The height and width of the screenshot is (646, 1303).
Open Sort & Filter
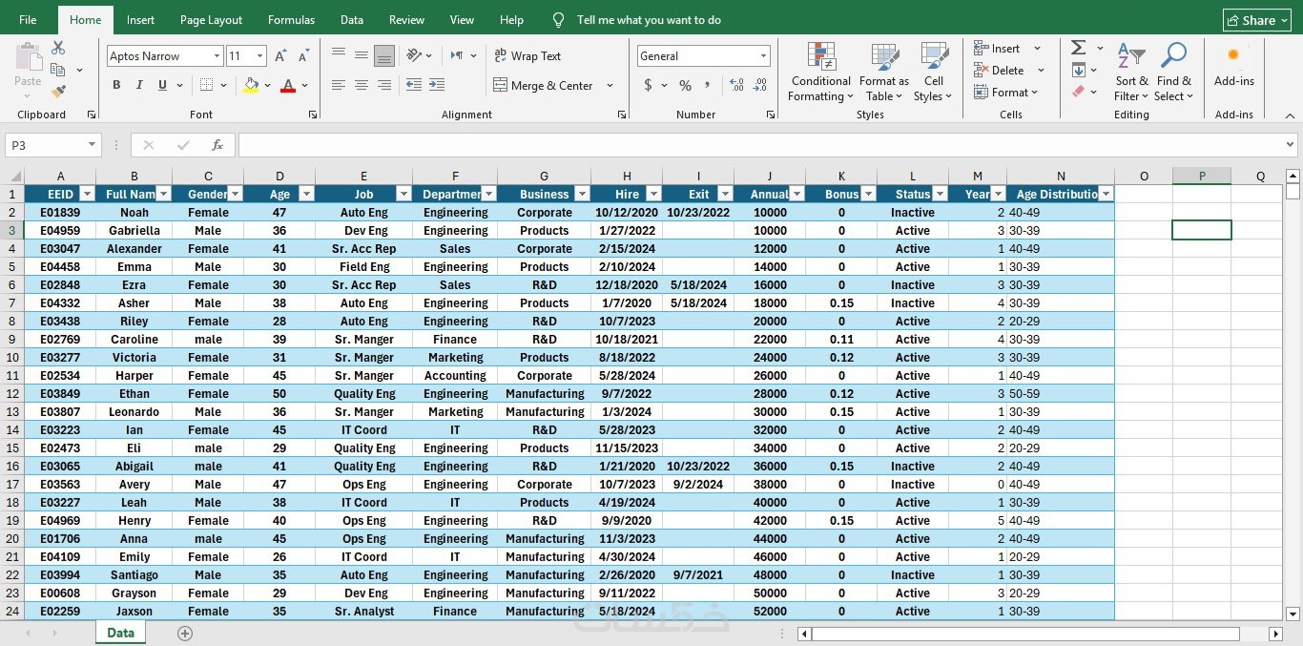(1131, 71)
